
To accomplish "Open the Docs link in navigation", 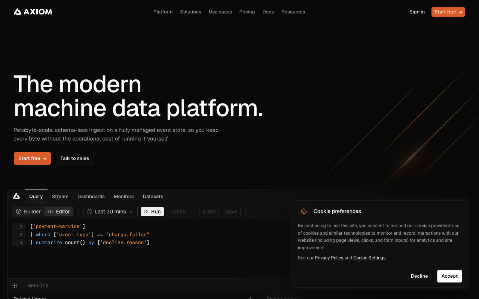I will point(268,12).
